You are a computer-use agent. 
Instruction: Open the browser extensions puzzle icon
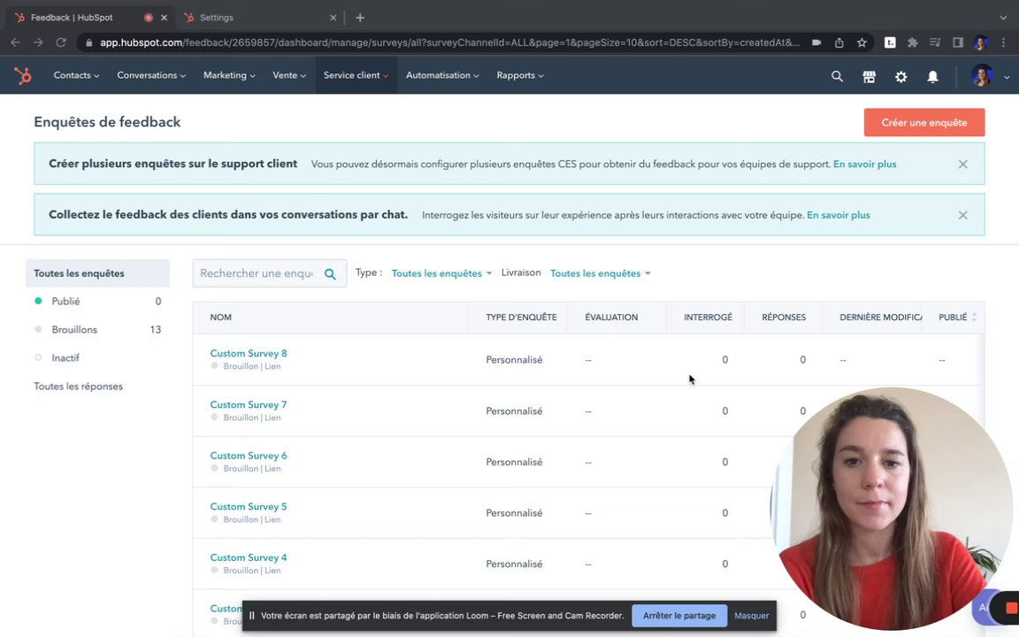pyautogui.click(x=913, y=42)
